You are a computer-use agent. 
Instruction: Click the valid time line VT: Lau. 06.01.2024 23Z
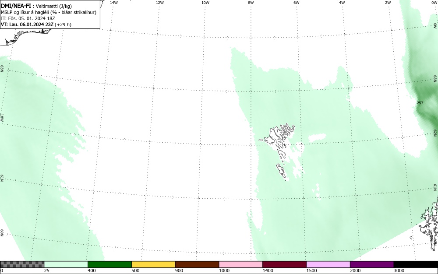click(x=36, y=25)
